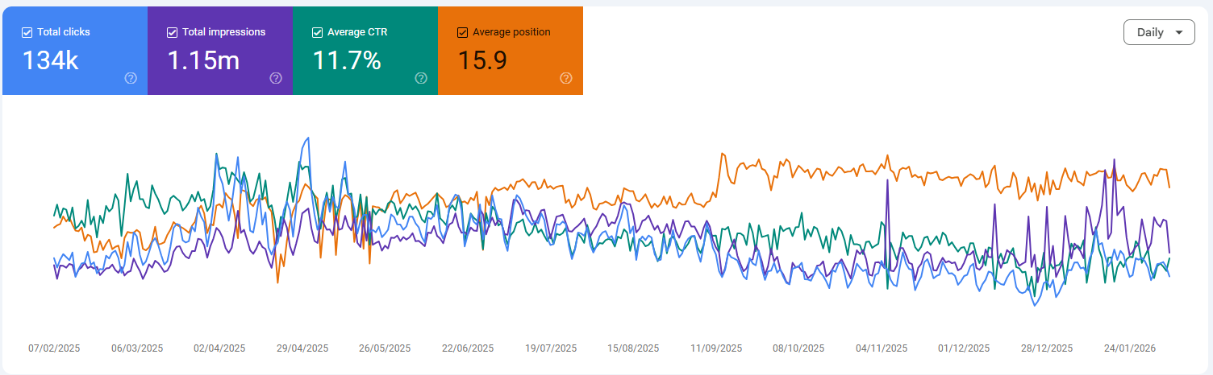Click the 24/01/2026 date label
Image resolution: width=1213 pixels, height=375 pixels.
click(1130, 348)
